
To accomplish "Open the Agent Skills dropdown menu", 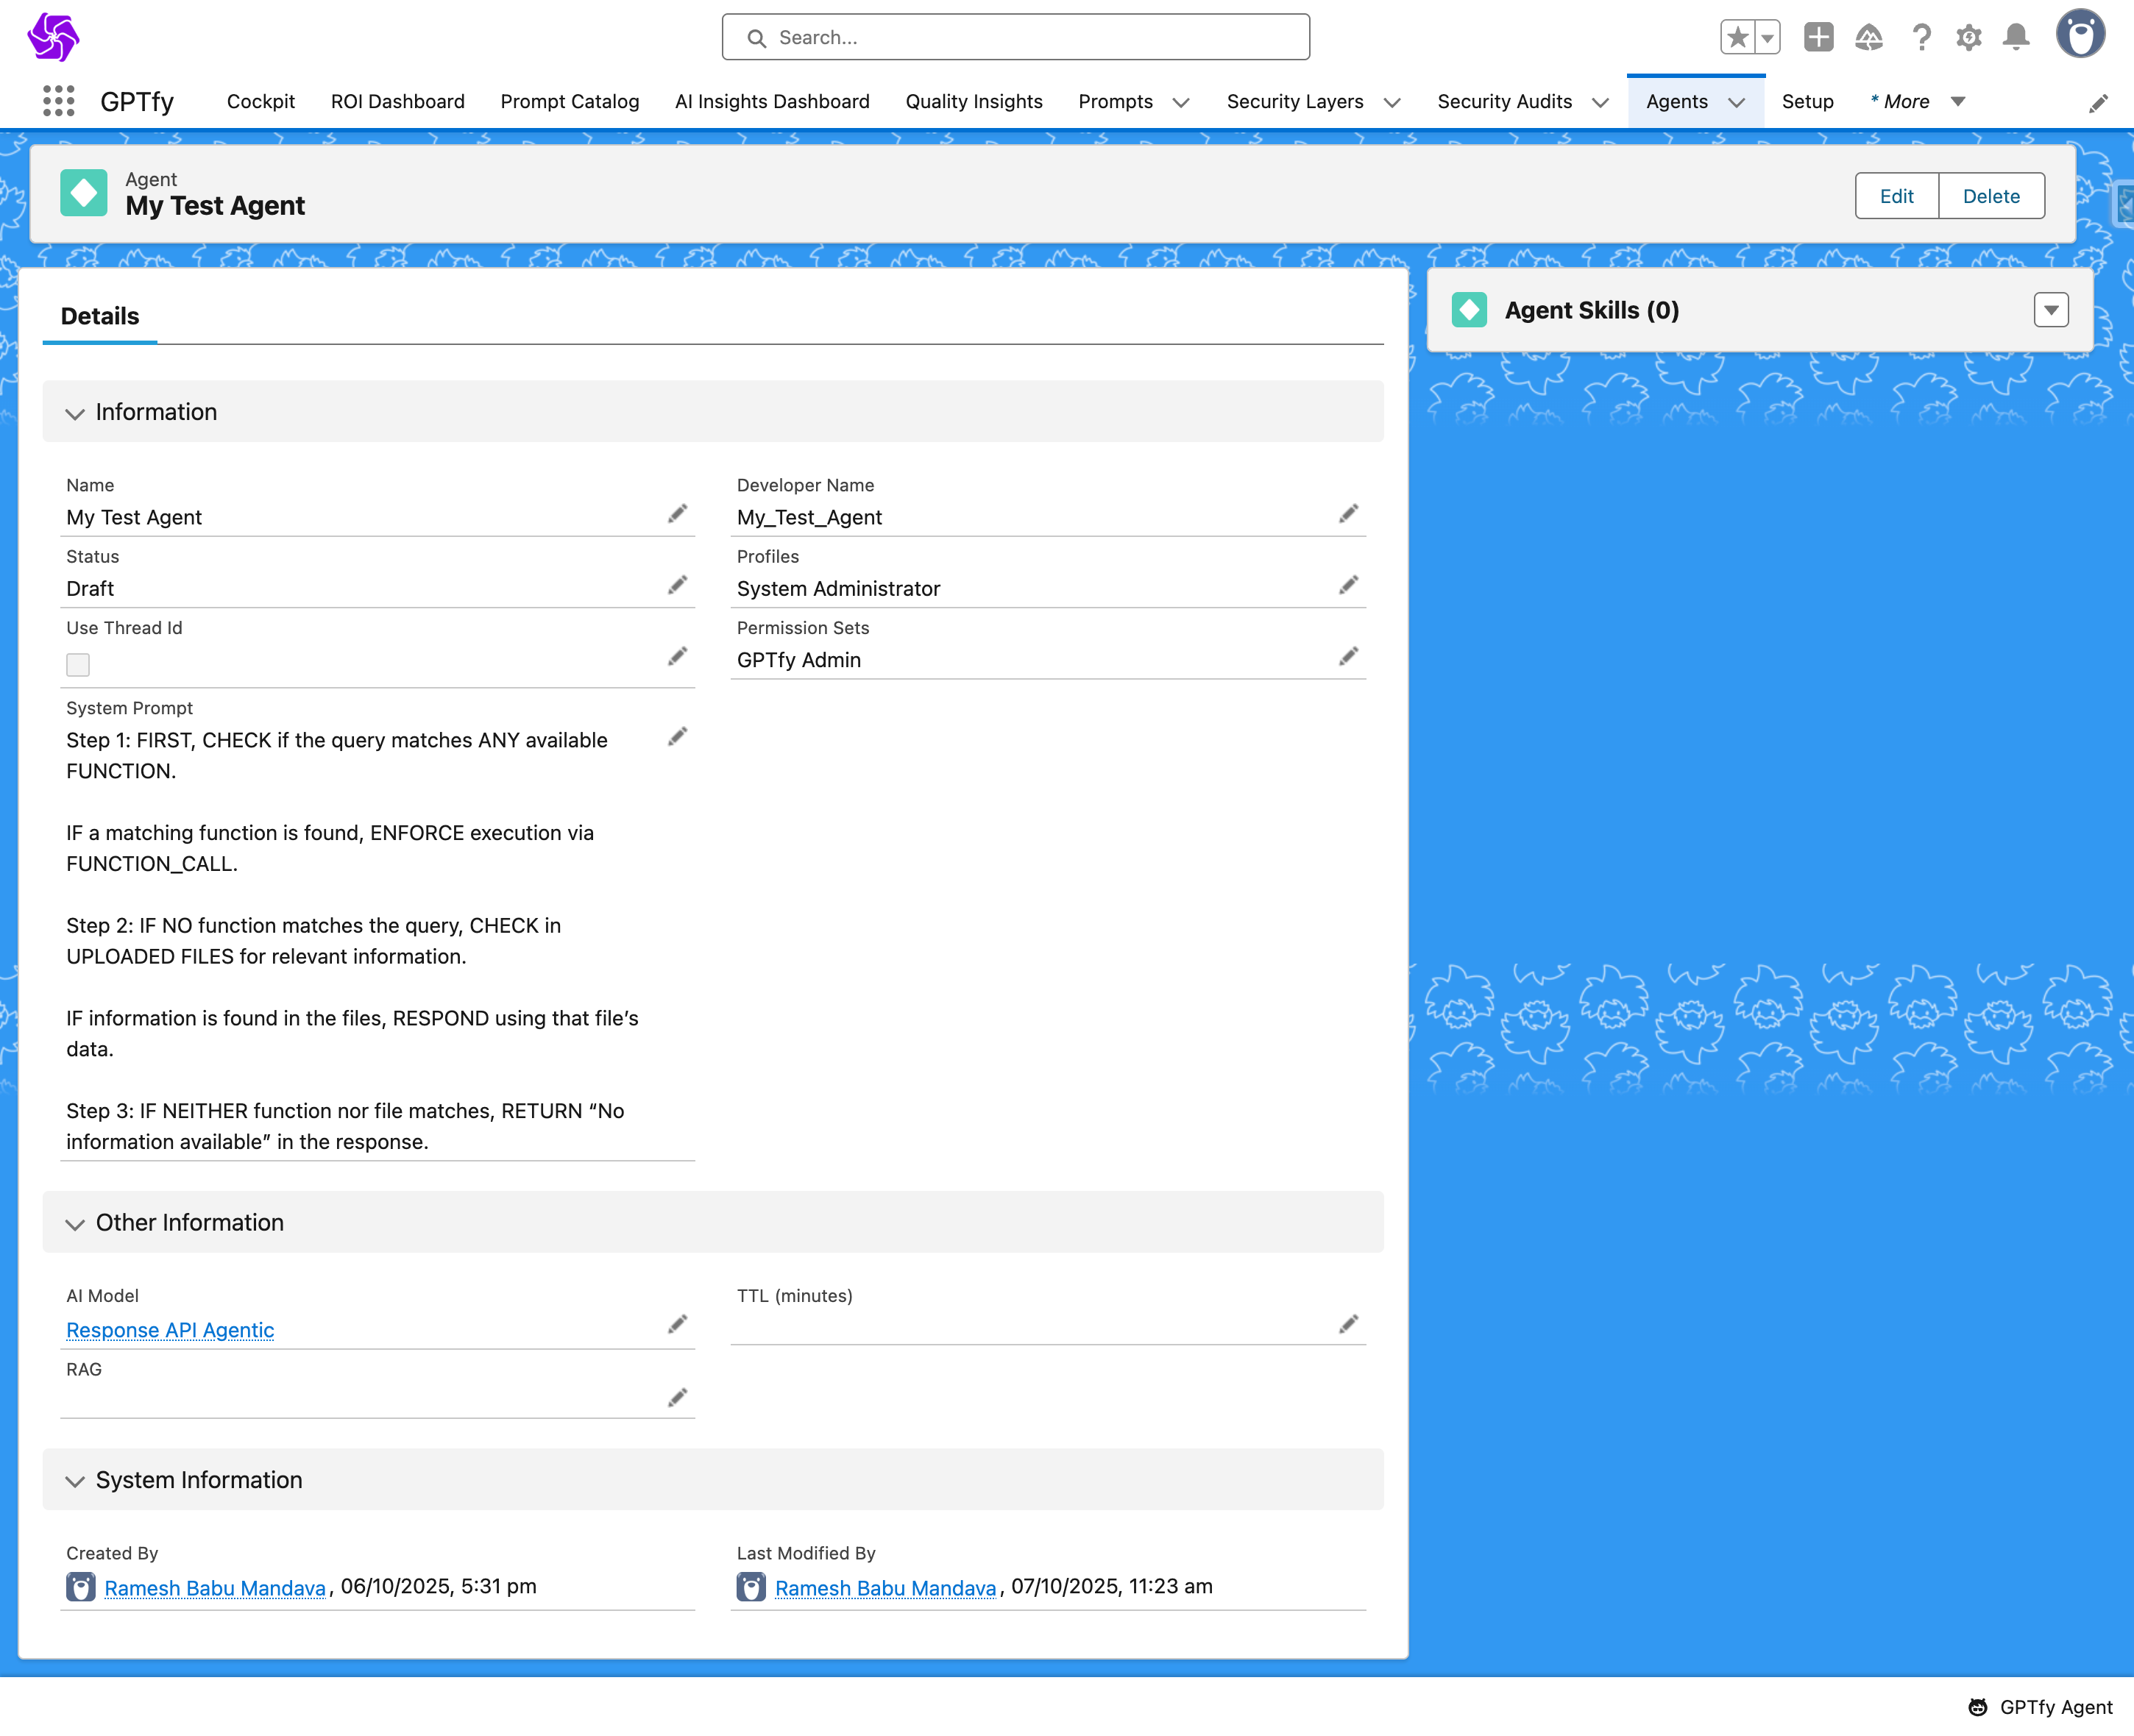I will (x=2050, y=310).
